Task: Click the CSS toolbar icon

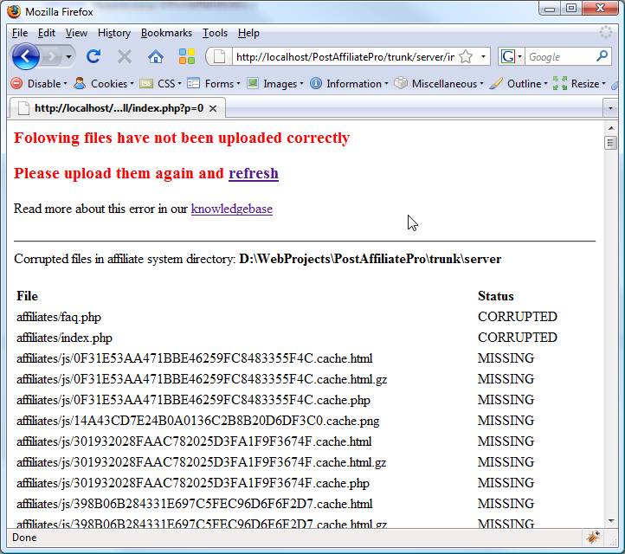Action: [146, 84]
